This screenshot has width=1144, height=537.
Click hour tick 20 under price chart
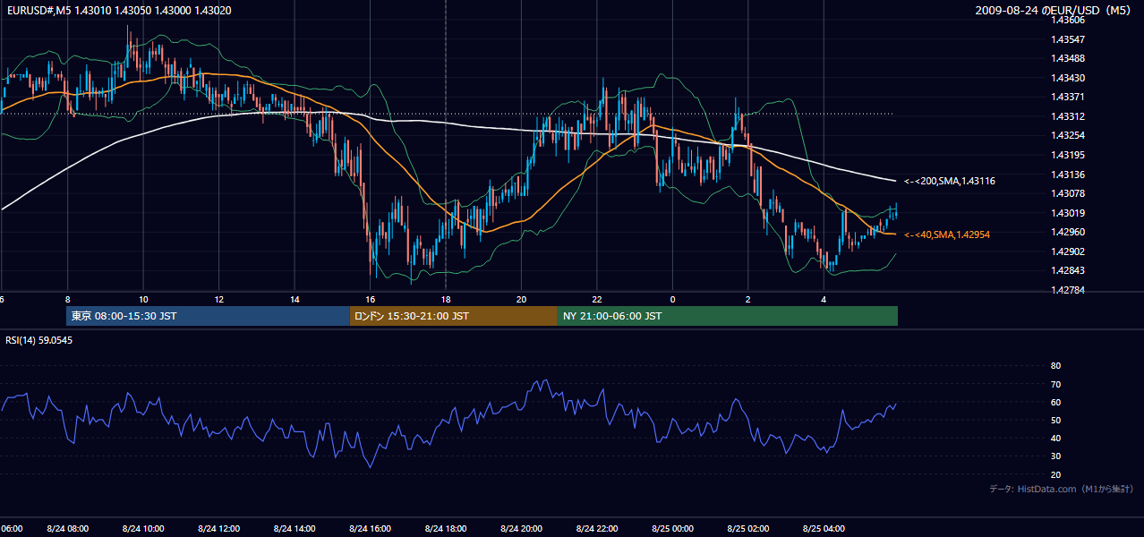[522, 299]
